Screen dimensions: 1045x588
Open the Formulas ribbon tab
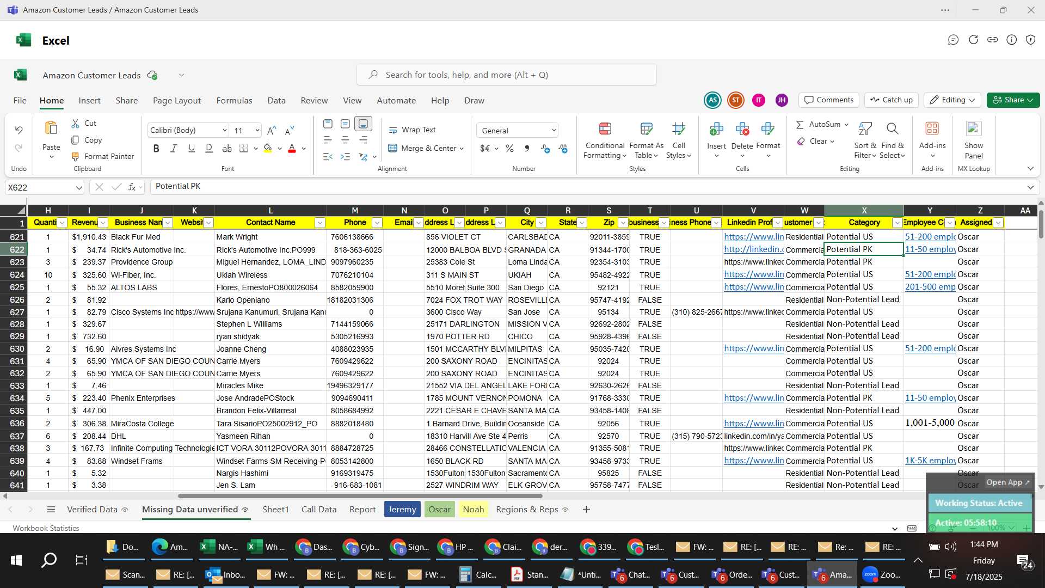(234, 101)
